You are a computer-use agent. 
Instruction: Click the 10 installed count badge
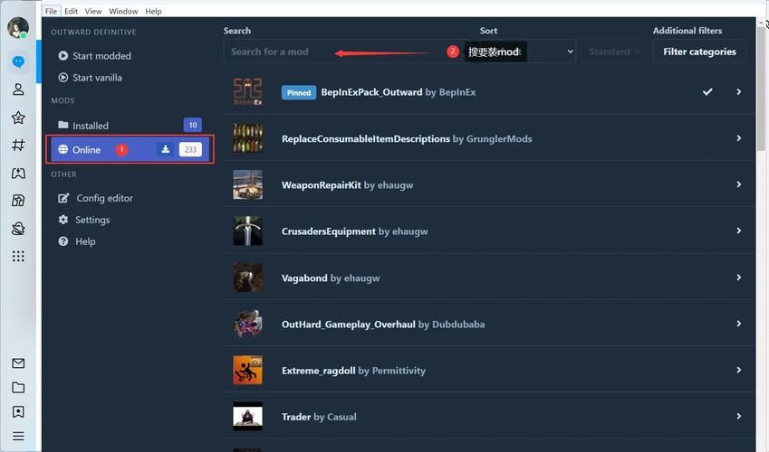[x=193, y=126]
